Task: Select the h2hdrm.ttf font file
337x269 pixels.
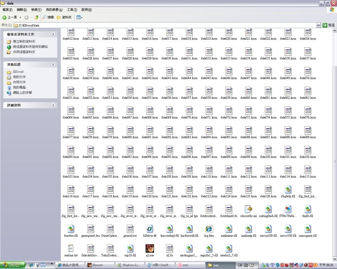Action: [x=150, y=229]
